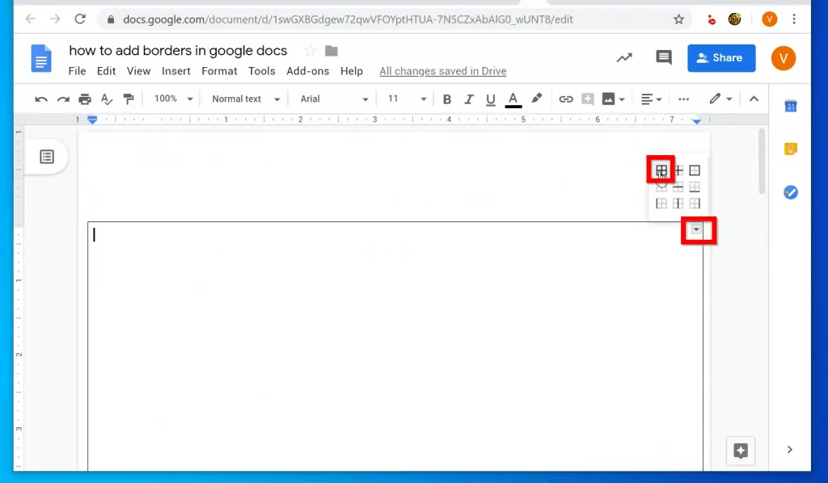Image resolution: width=828 pixels, height=483 pixels.
Task: Open Google Keep in side panel
Action: [x=791, y=149]
